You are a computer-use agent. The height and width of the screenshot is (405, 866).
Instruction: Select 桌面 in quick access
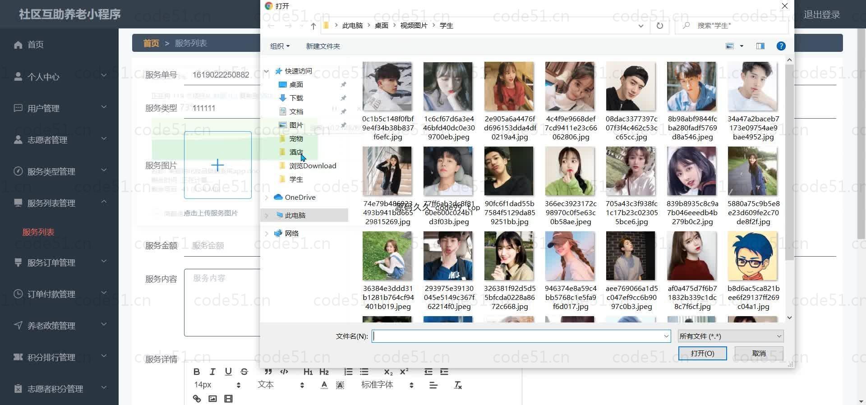pyautogui.click(x=296, y=84)
